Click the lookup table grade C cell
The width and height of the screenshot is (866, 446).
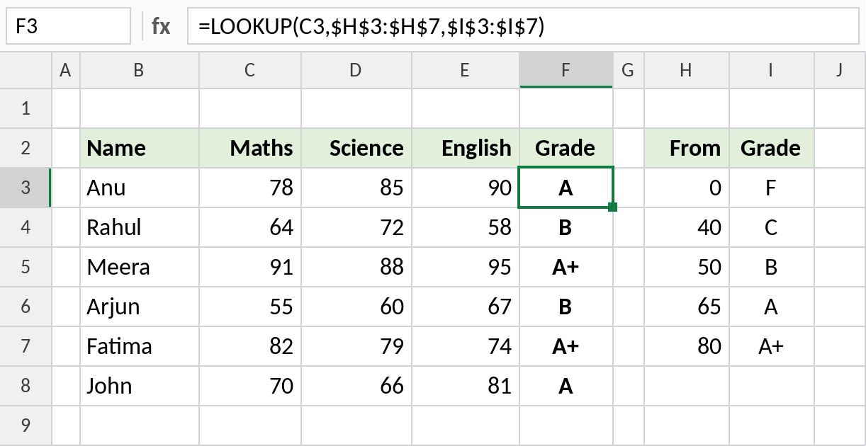pos(772,227)
